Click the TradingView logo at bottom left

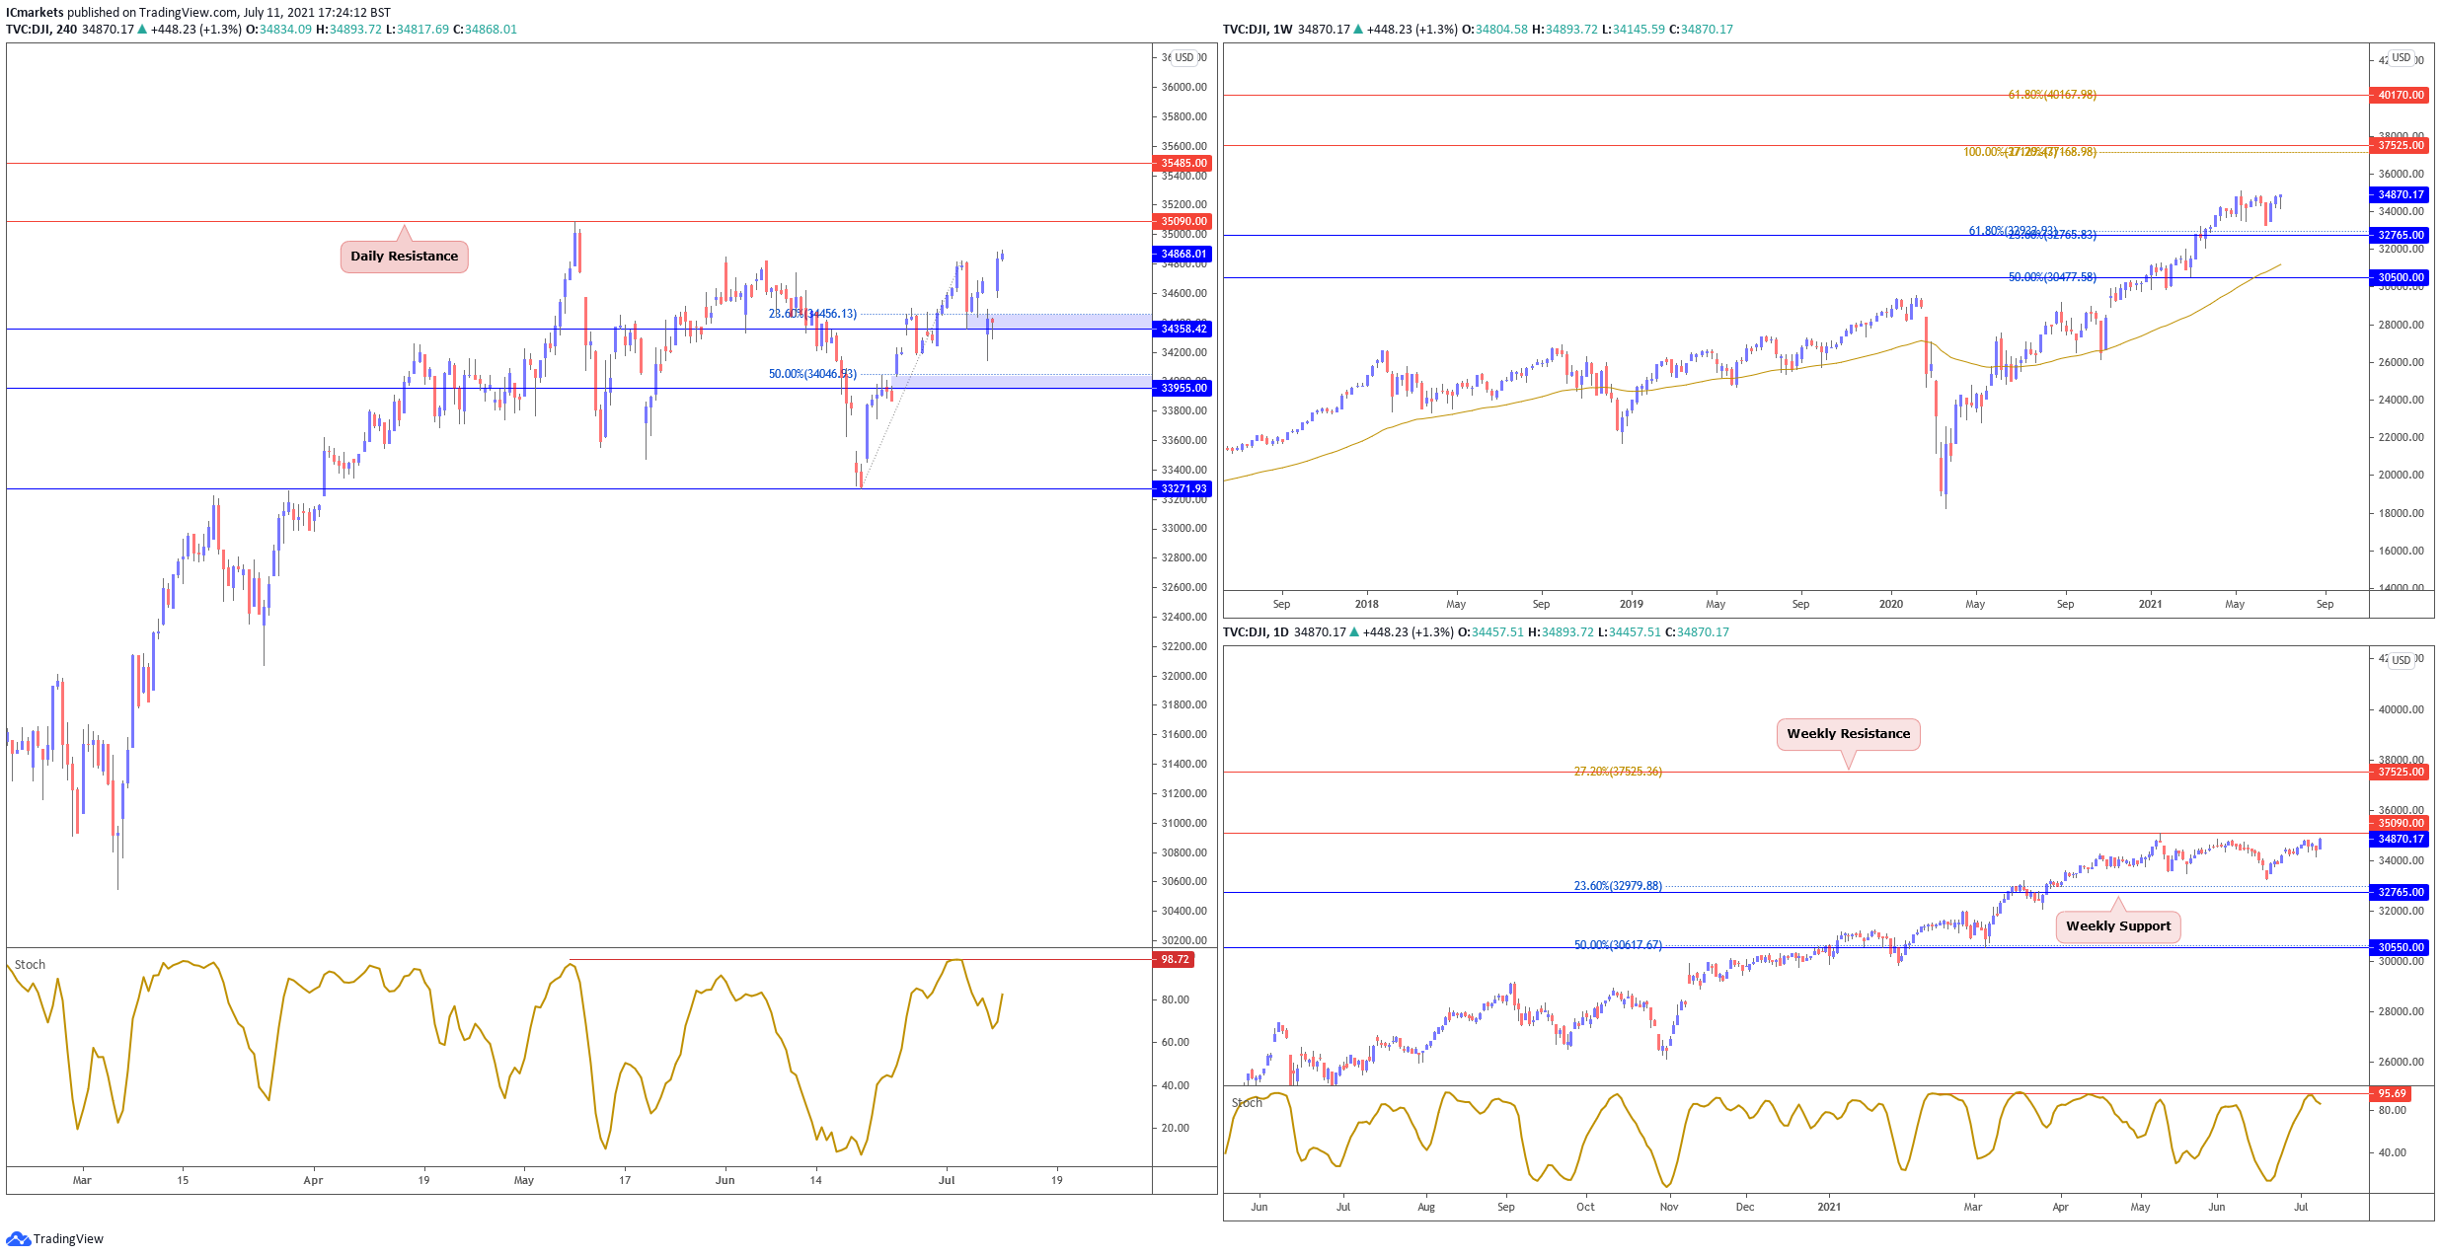[x=54, y=1238]
